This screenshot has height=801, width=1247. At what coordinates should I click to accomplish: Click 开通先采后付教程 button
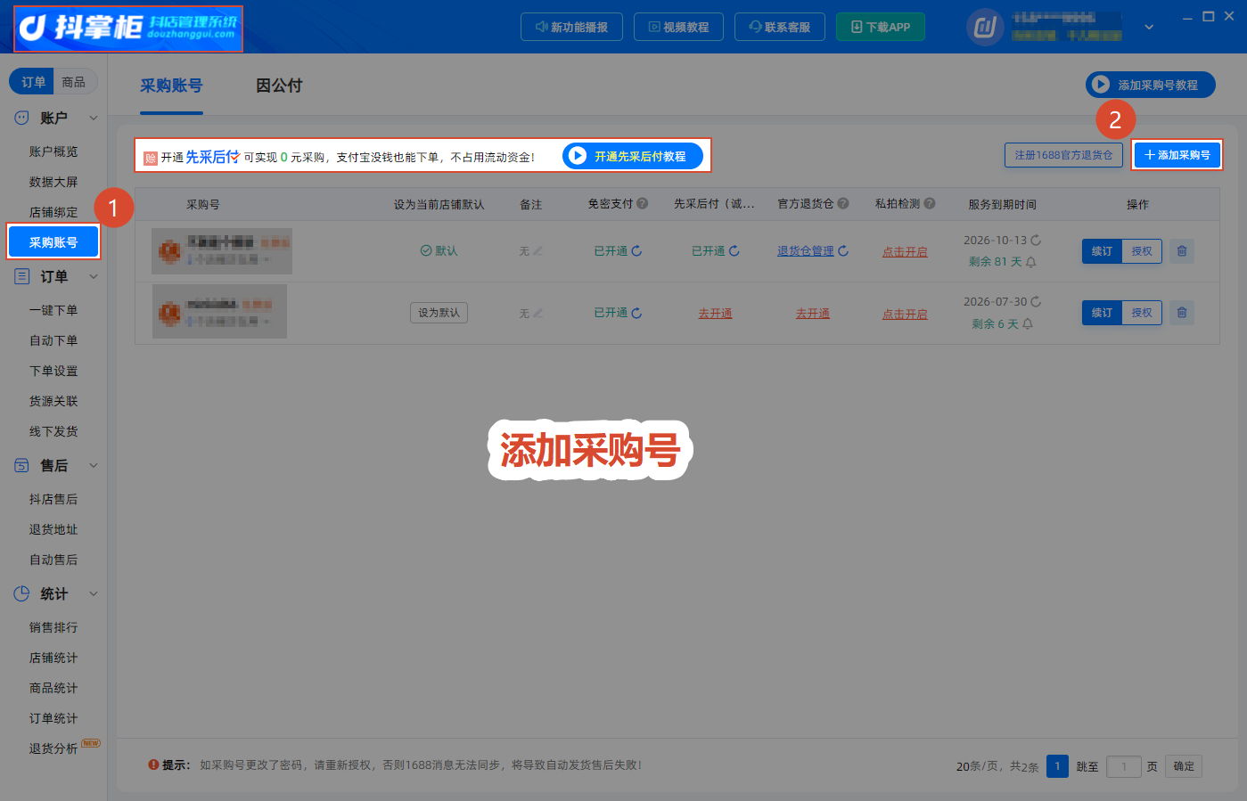pos(633,156)
